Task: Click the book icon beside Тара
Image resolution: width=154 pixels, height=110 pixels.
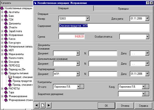Action: click(x=6, y=93)
